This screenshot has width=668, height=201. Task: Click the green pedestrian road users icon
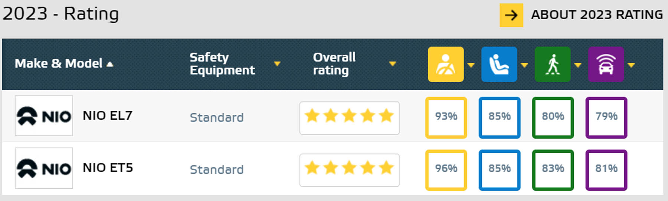point(553,64)
